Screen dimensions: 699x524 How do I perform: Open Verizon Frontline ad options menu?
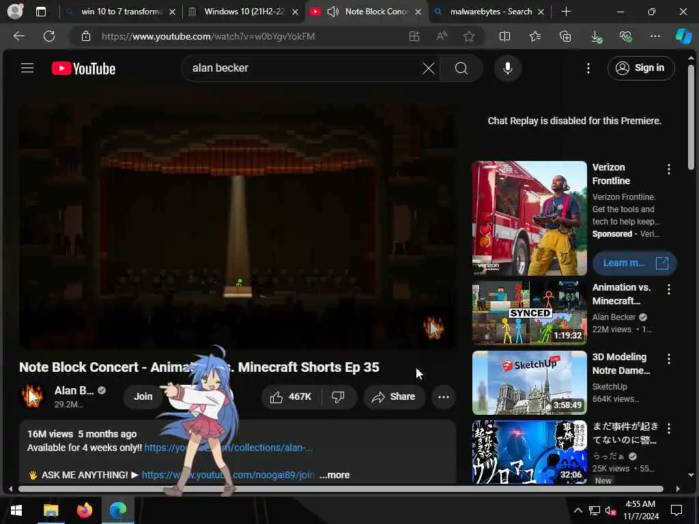point(669,169)
